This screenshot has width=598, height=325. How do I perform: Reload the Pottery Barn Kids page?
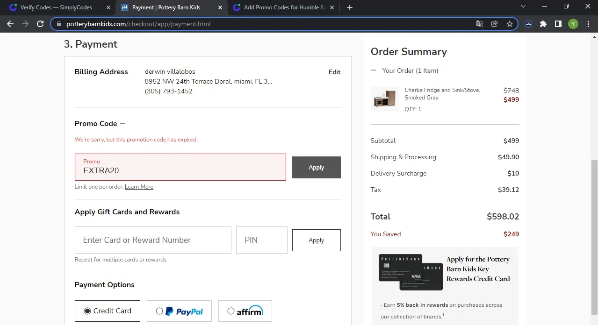tap(40, 24)
